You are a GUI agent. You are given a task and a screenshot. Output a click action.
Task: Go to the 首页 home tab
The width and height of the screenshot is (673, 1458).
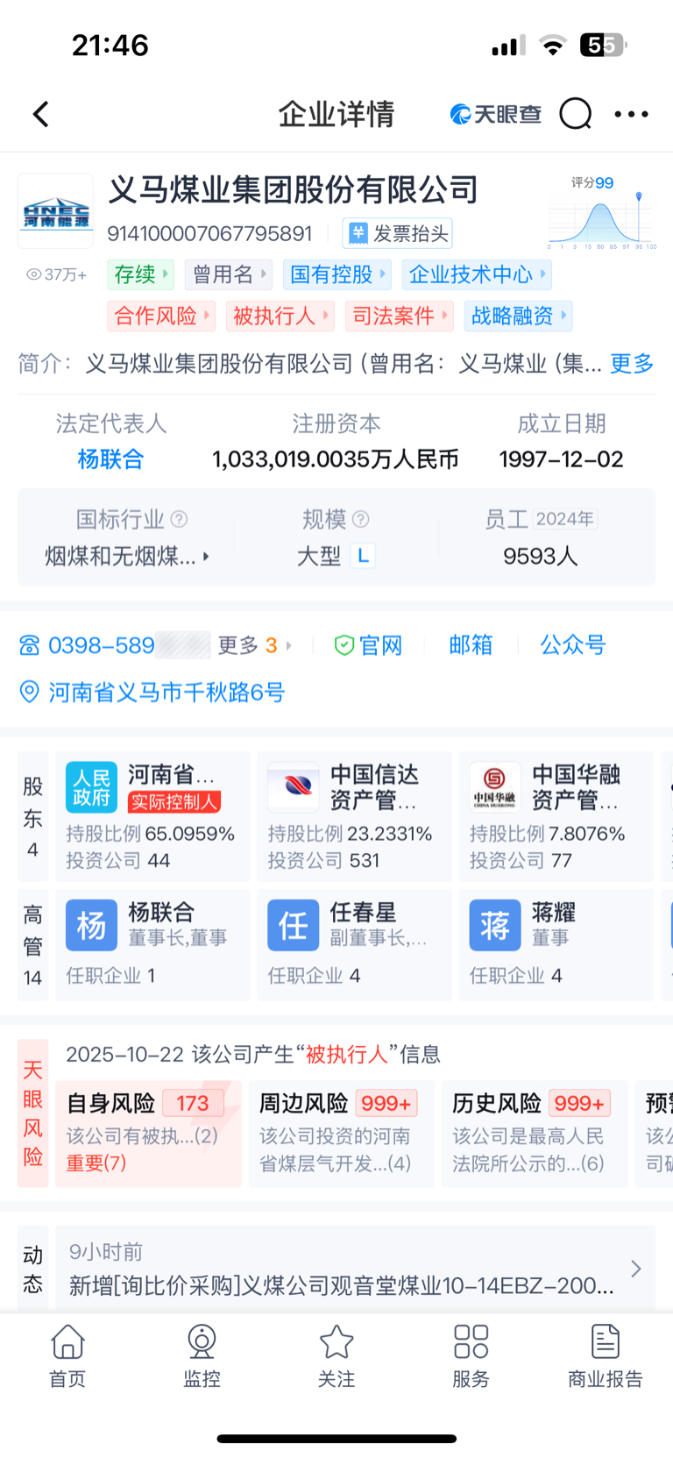[67, 1355]
